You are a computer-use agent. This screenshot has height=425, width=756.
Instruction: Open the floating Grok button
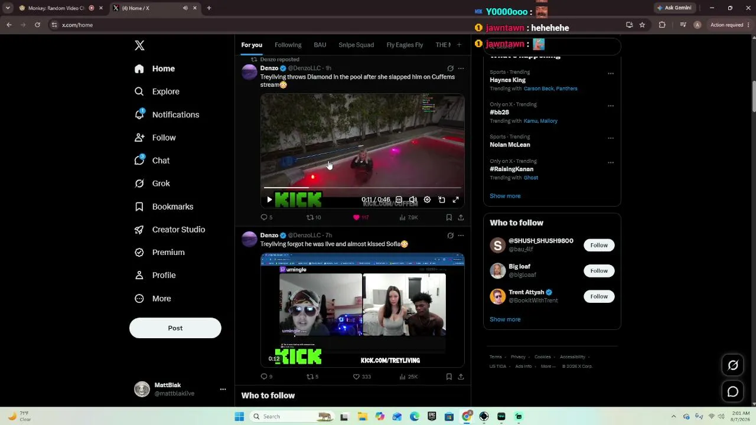pos(733,365)
